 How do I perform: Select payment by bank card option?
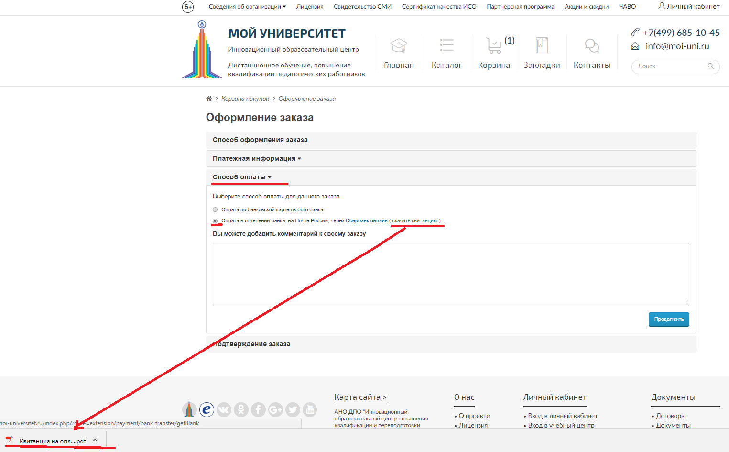point(215,209)
